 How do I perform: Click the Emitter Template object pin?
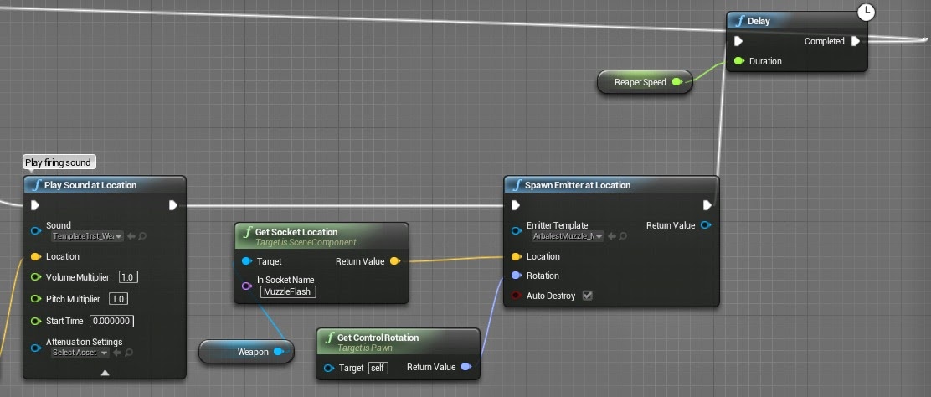pos(516,230)
